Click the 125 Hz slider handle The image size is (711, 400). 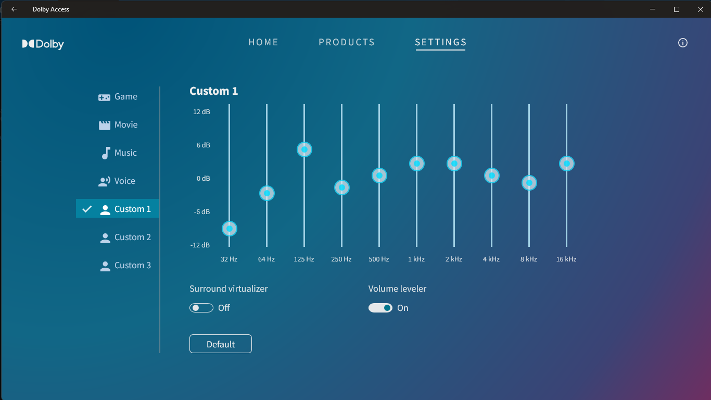[x=304, y=149]
